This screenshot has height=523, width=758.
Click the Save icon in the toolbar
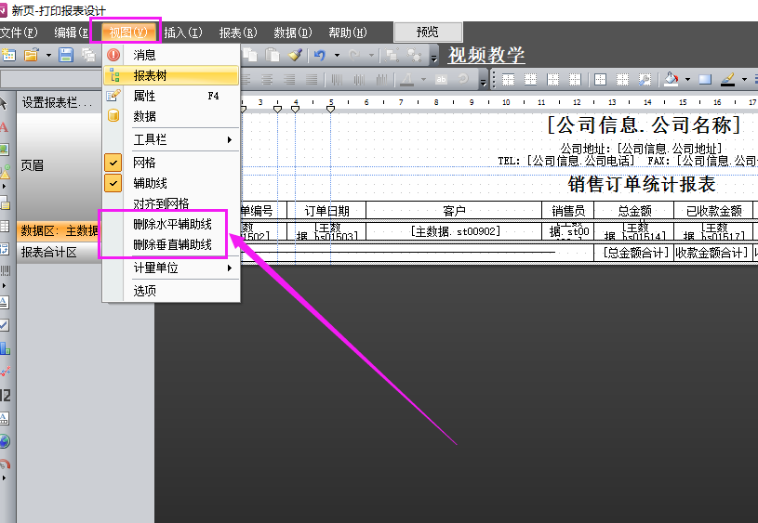(x=66, y=56)
